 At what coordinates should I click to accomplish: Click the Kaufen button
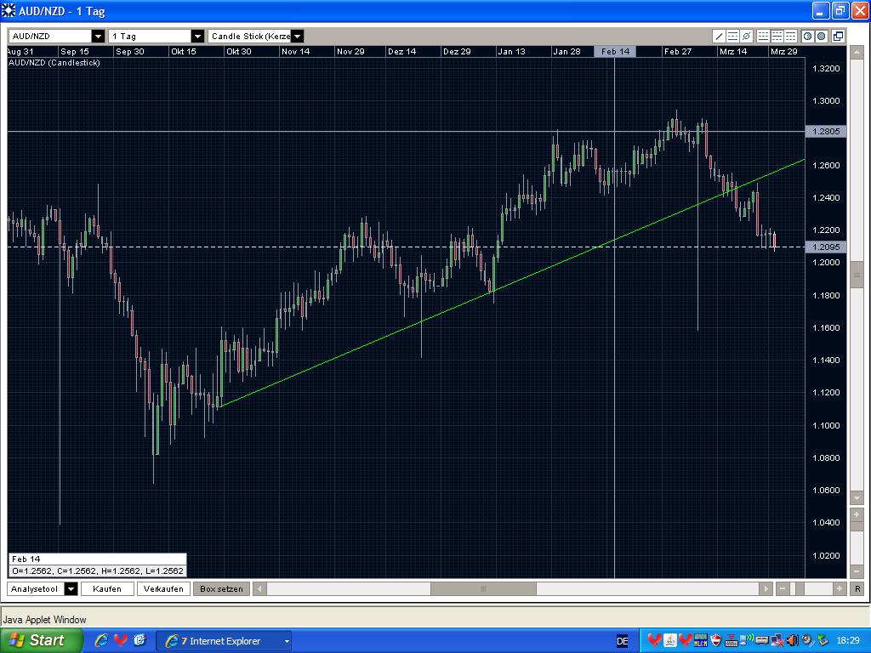(107, 588)
